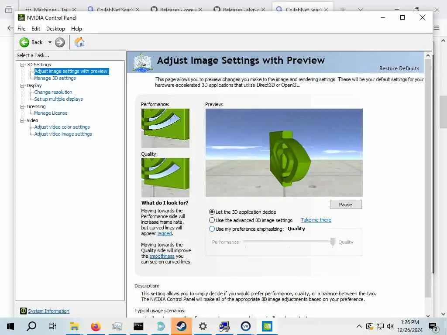
Task: Open Settings gear on taskbar
Action: click(203, 326)
